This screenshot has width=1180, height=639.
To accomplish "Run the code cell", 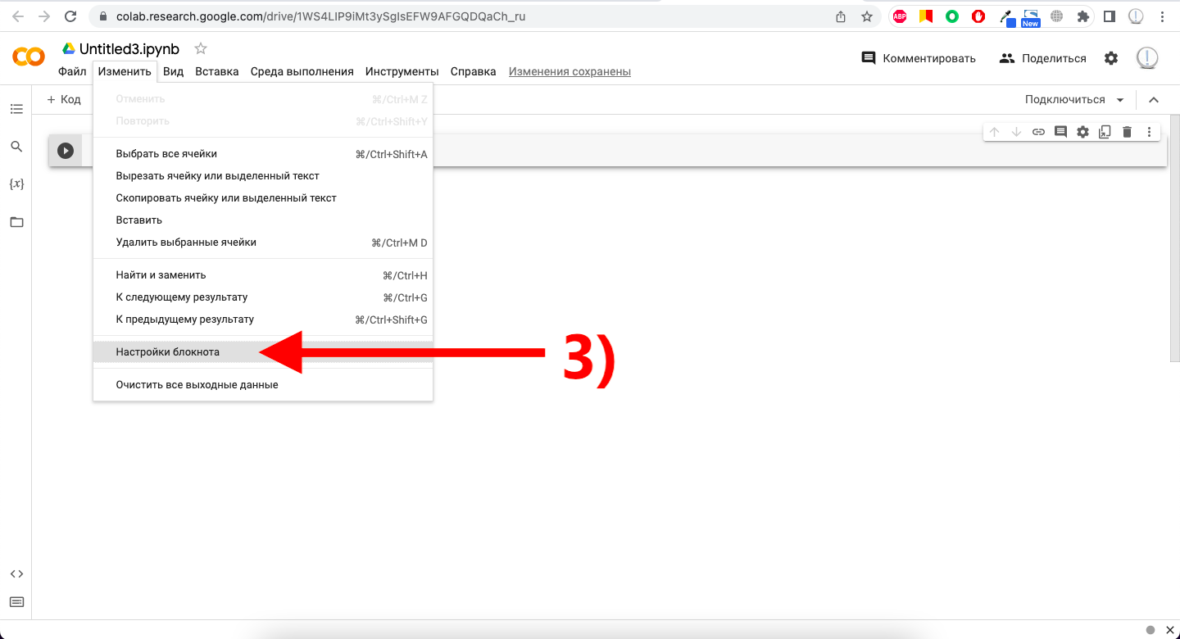I will click(66, 151).
